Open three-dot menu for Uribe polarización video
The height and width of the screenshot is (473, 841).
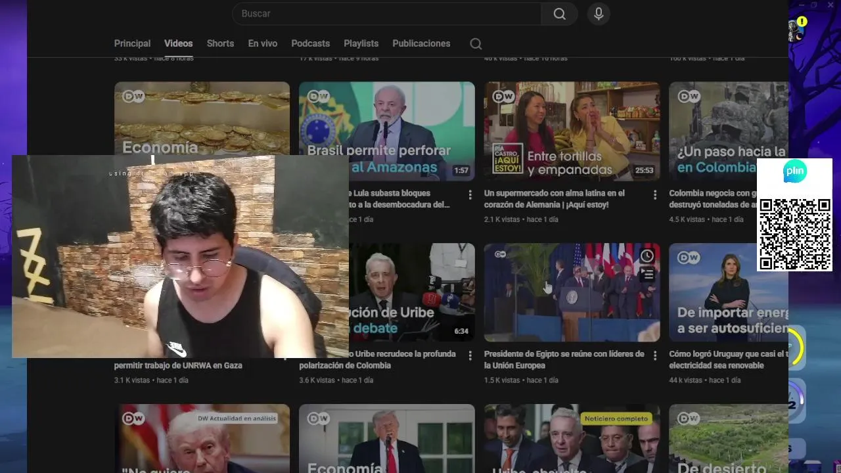pos(470,355)
